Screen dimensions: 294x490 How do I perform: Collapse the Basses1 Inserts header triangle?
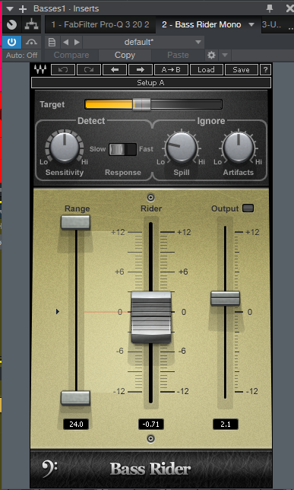tap(10, 8)
